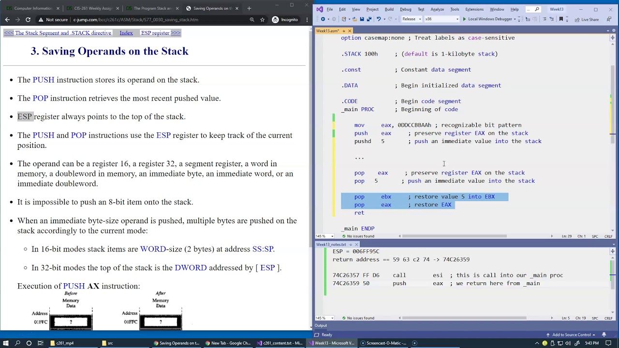This screenshot has height=348, width=619.
Task: Open Chrome three-dot menu
Action: click(x=307, y=20)
